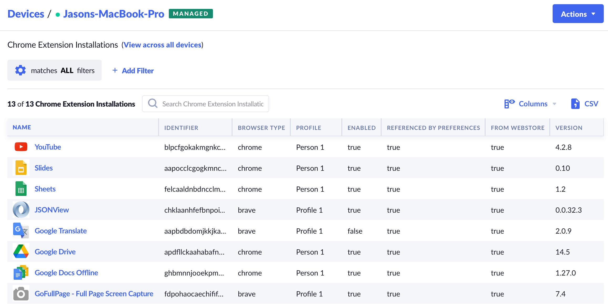The width and height of the screenshot is (608, 308).
Task: Sort by the Version column header
Action: tap(569, 128)
